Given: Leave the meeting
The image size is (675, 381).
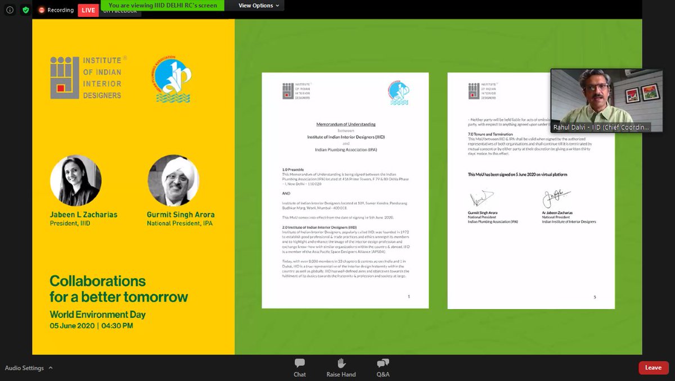Looking at the screenshot, I should (x=653, y=368).
